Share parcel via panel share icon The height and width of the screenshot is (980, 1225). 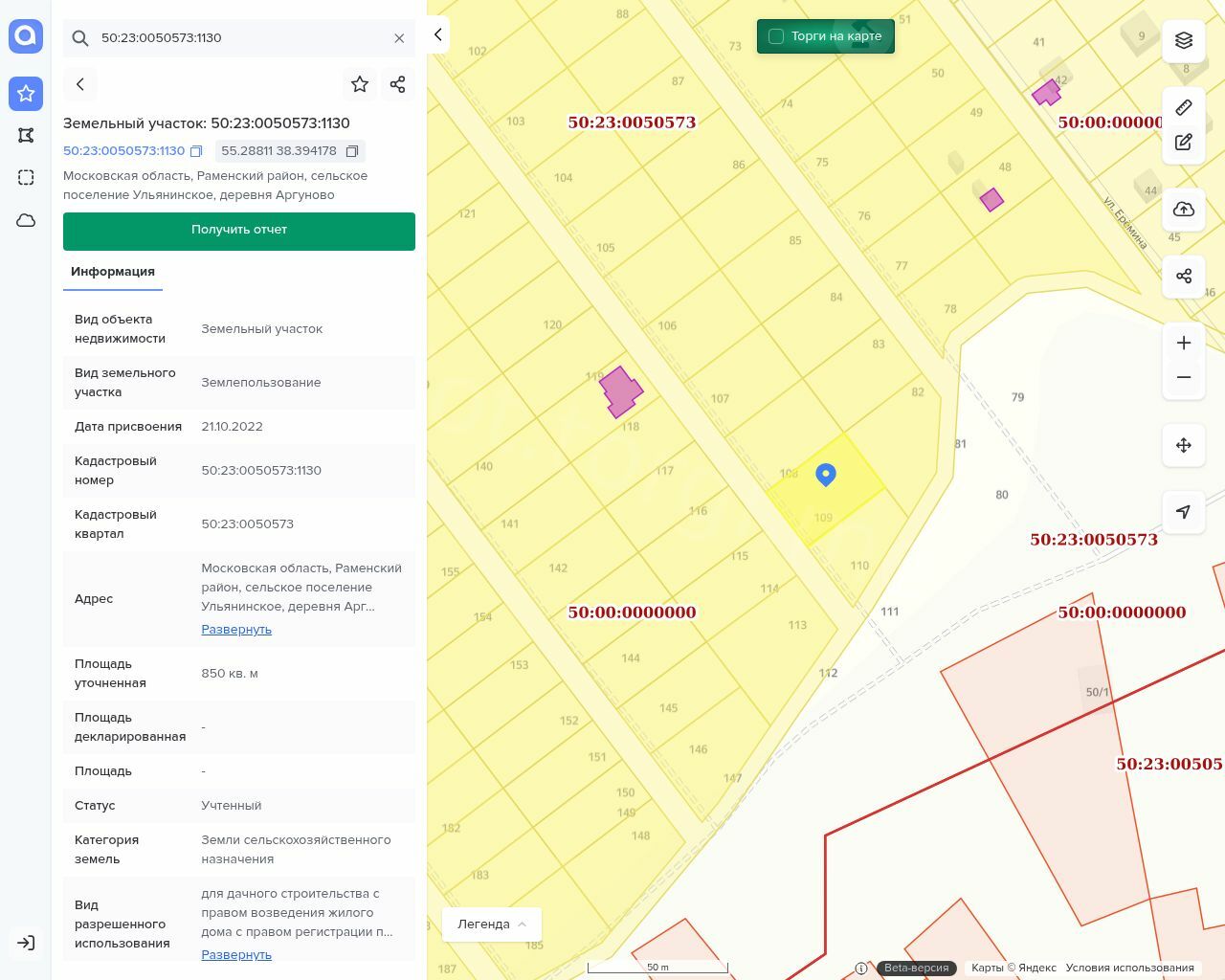tap(398, 84)
